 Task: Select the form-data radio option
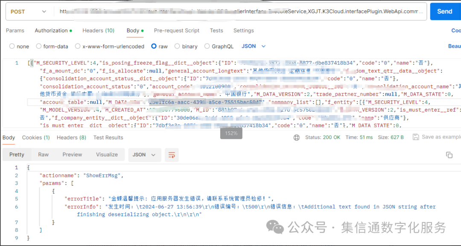pos(52,46)
